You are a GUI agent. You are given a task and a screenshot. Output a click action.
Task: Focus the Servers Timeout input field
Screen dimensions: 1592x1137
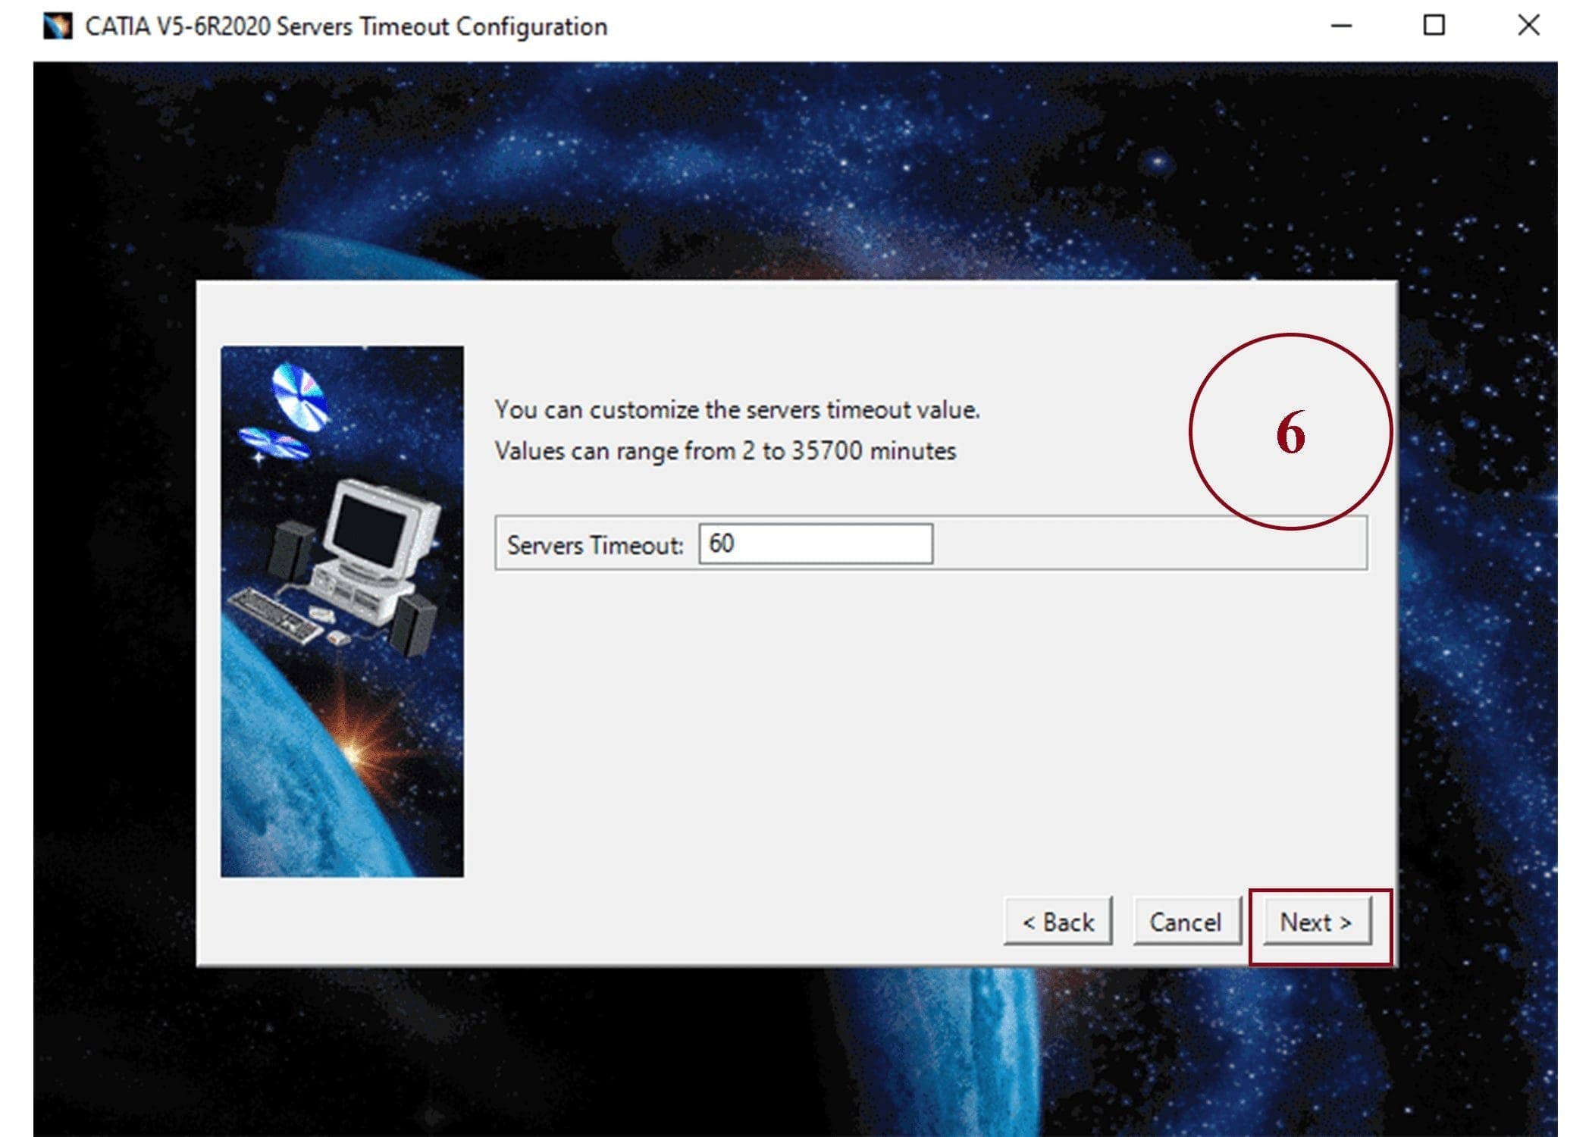[816, 543]
